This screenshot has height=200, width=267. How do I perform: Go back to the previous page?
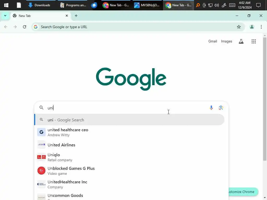pyautogui.click(x=6, y=27)
